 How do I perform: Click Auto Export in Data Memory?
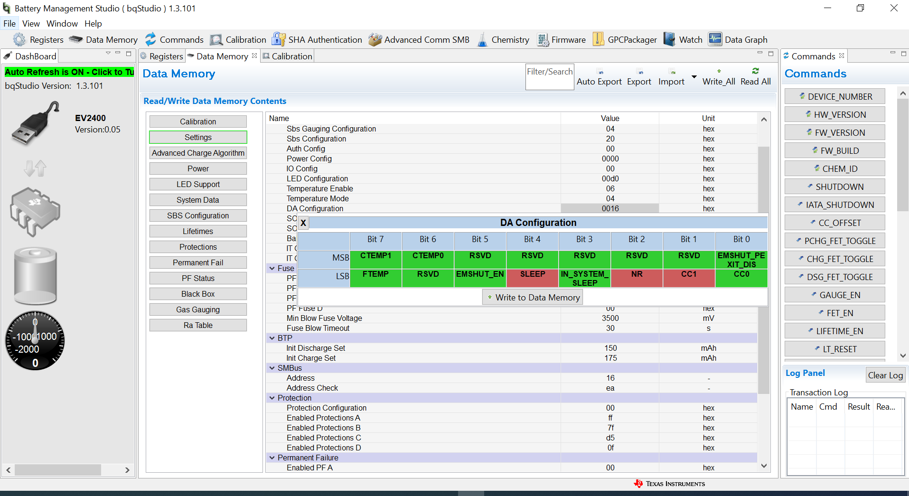point(599,77)
